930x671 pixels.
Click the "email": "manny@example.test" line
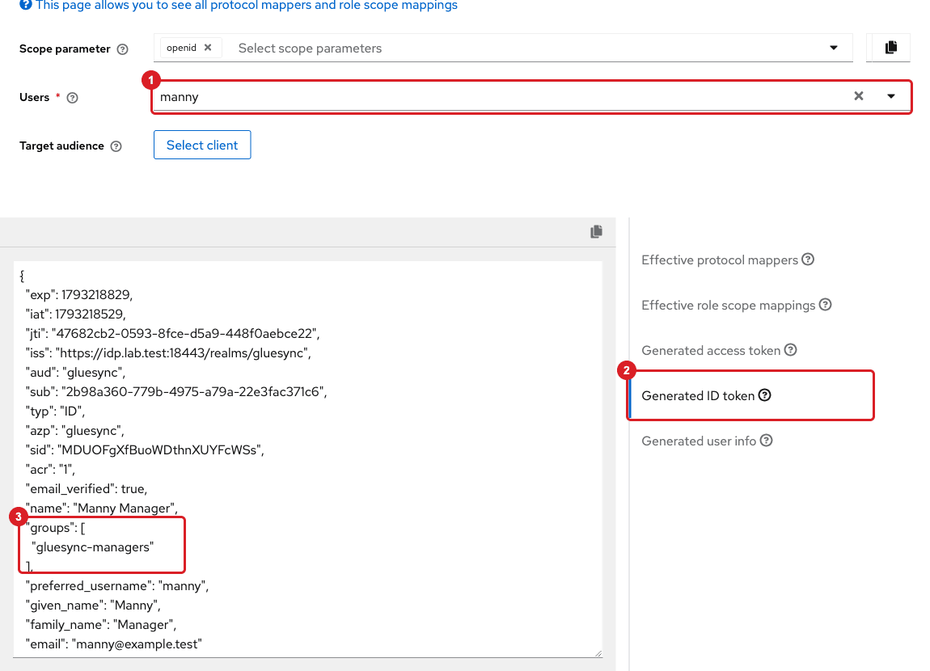114,644
